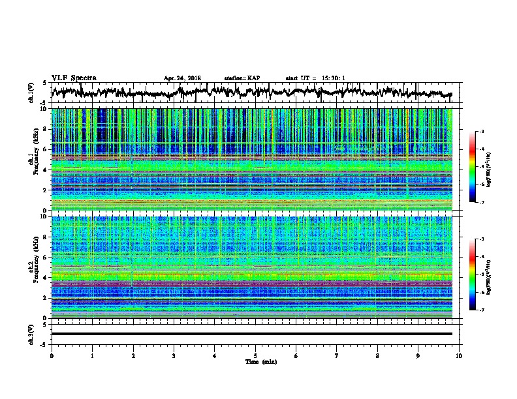Screen dimensions: 517x399
Task: Click the "ch.3(V)" axis label
Action: coord(31,334)
